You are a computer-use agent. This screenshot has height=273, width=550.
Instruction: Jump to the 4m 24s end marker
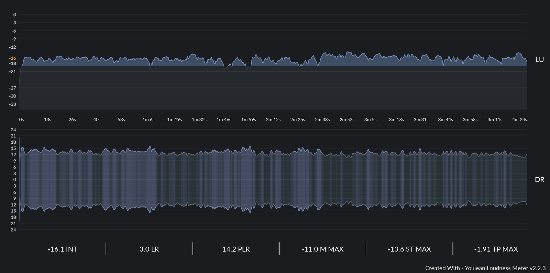[519, 120]
